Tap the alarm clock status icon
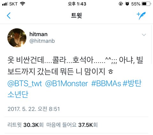The height and width of the screenshot is (135, 153). click(127, 4)
